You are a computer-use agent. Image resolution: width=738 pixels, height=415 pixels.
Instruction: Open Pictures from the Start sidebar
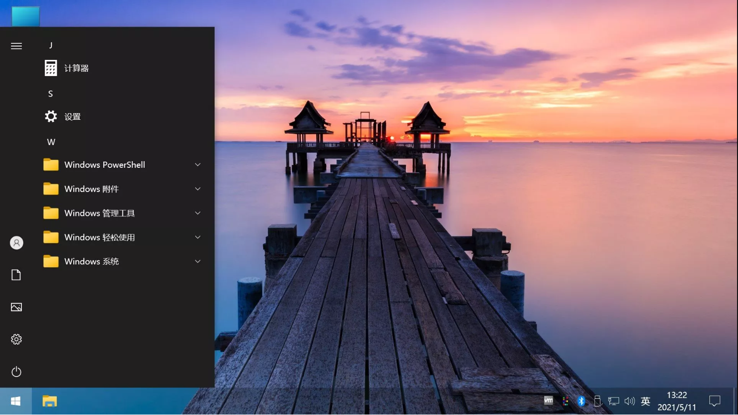coord(16,307)
